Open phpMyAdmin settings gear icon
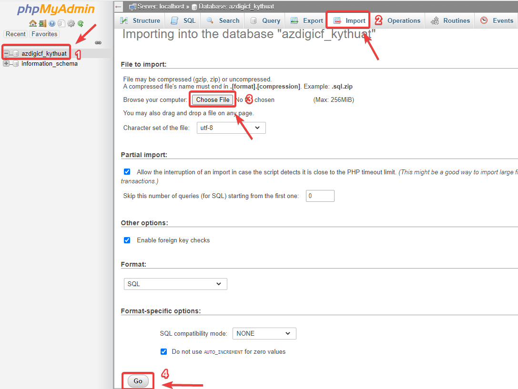This screenshot has width=518, height=389. [x=71, y=23]
